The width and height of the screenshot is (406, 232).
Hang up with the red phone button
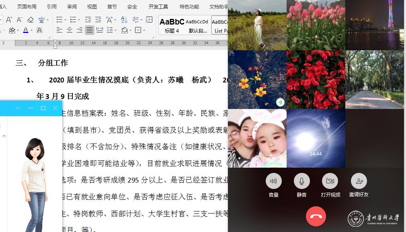(x=316, y=217)
